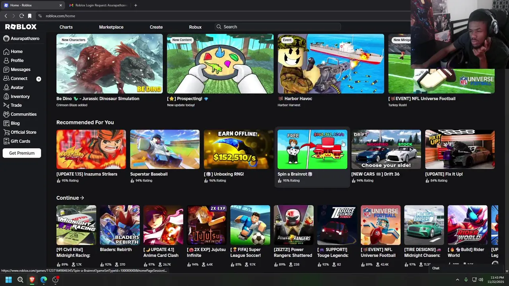Screen dimensions: 509x286
Task: Open Fix It Up thumbnail
Action: (460, 149)
